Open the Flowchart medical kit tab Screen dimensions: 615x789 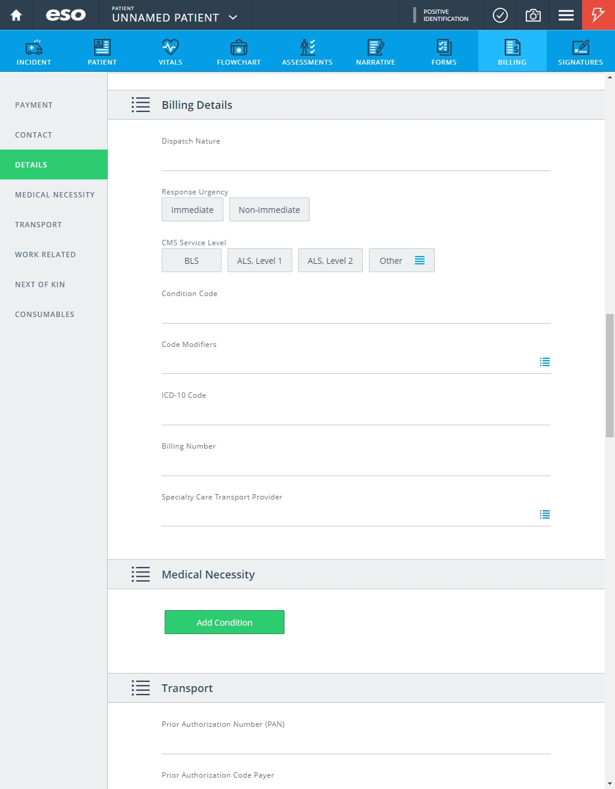(239, 51)
